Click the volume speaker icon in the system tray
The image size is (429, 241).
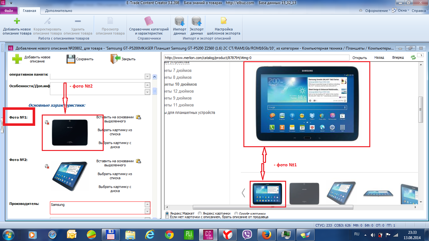click(x=373, y=235)
